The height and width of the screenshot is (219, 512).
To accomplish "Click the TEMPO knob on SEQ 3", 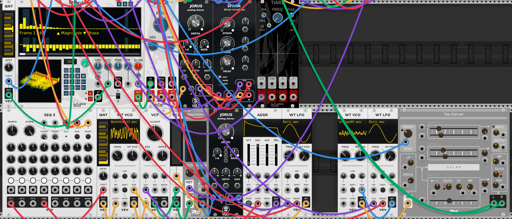I will 12,131.
